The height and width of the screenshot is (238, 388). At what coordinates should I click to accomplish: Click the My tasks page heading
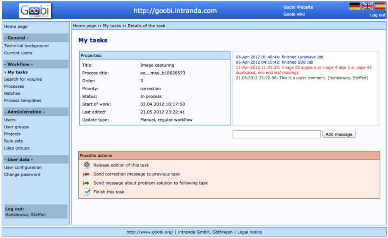93,40
